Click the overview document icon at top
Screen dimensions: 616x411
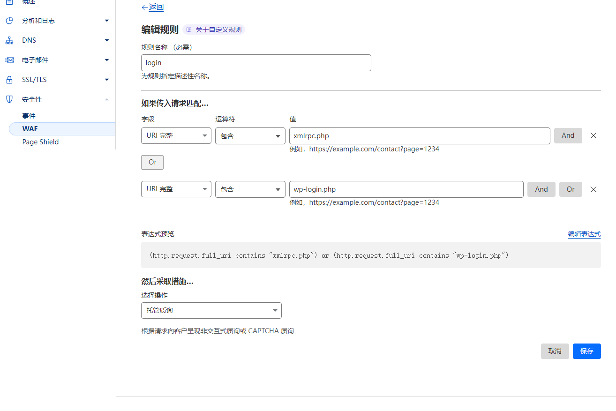click(9, 2)
